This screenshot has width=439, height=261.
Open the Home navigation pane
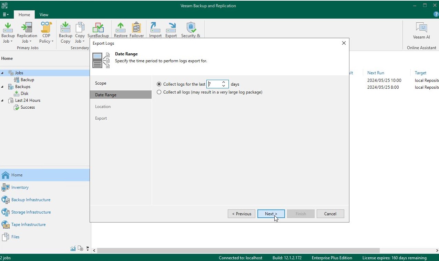point(45,175)
